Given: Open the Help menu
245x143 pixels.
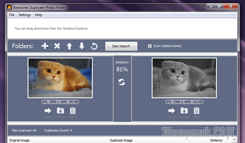Looking at the screenshot, I should pos(39,15).
